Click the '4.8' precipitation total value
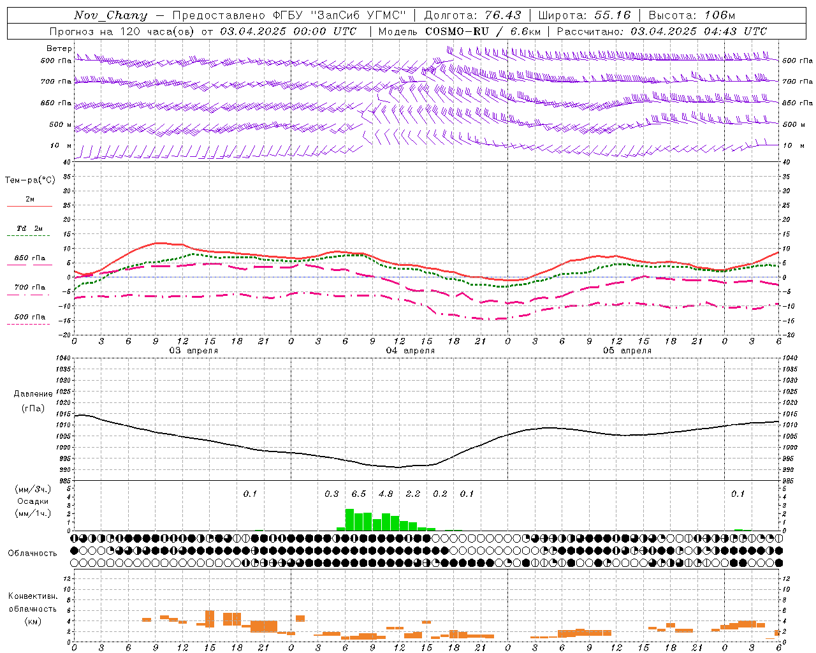This screenshot has width=816, height=653. [386, 494]
